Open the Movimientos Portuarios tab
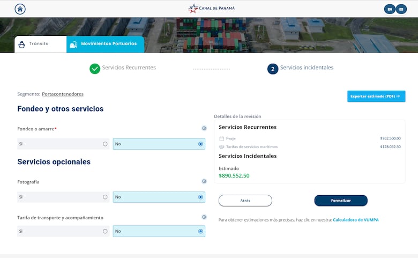The image size is (418, 258). pyautogui.click(x=106, y=44)
